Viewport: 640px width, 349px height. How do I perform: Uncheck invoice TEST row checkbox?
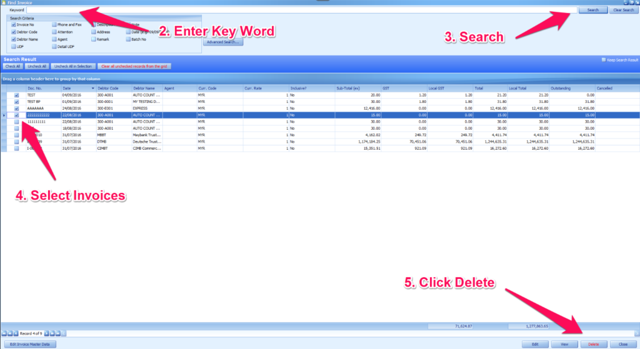point(17,96)
